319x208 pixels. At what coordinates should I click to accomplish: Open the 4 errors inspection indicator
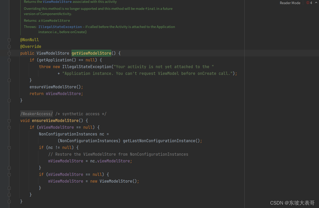click(309, 3)
